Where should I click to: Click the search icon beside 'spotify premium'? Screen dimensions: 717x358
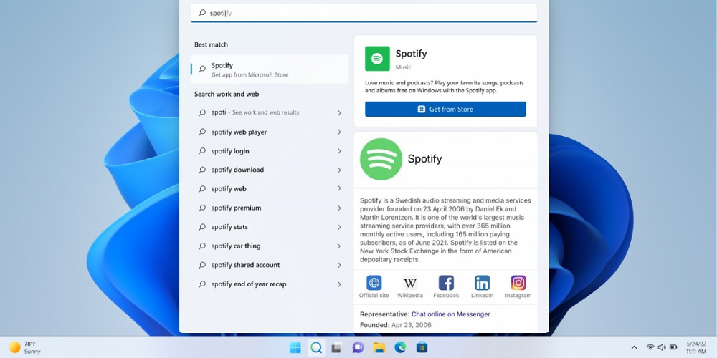point(201,208)
